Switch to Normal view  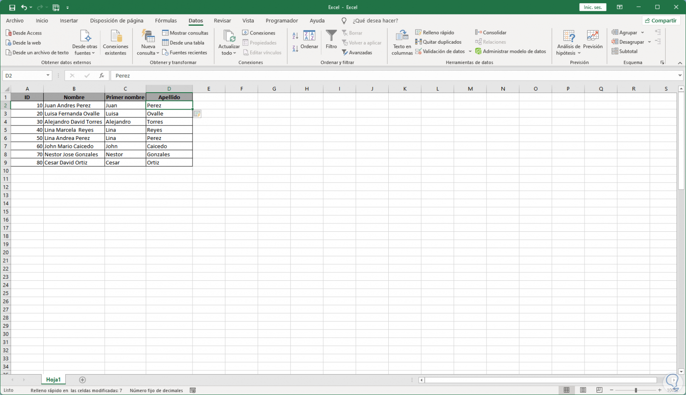[x=567, y=390]
